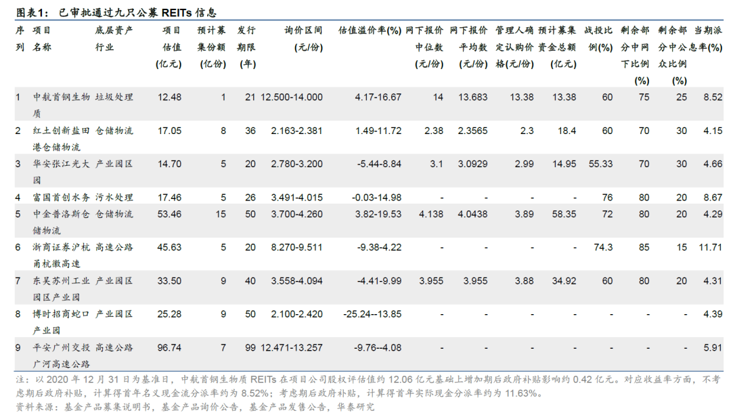731x415 pixels.
Task: Click dividend rate '4.39'
Action: coord(713,314)
